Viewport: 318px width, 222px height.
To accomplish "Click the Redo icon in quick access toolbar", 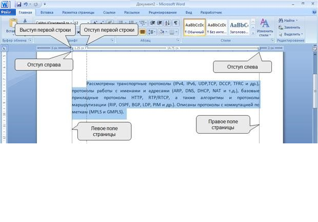I will pos(36,4).
